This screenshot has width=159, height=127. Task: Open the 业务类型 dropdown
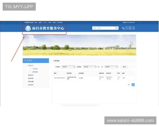point(90,67)
